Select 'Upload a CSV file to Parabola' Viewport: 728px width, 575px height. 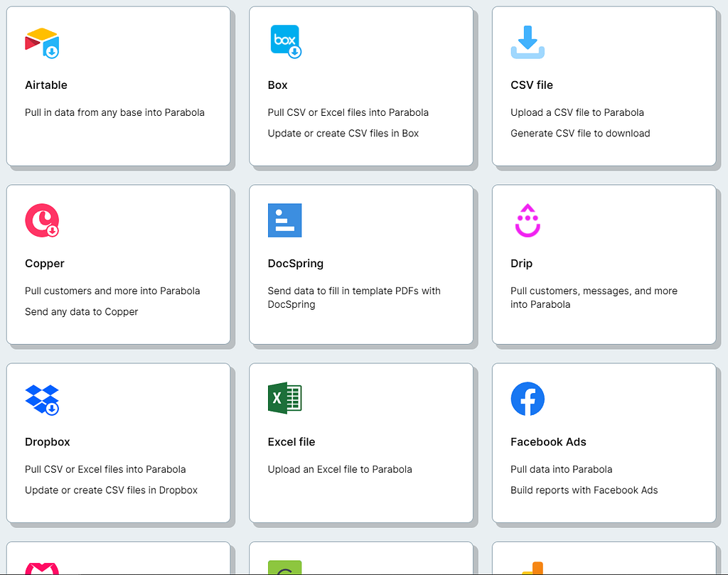577,112
